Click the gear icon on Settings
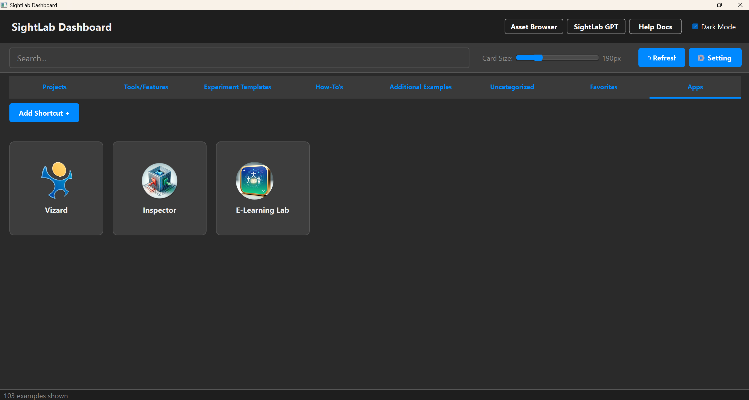Image resolution: width=749 pixels, height=400 pixels. click(x=701, y=58)
